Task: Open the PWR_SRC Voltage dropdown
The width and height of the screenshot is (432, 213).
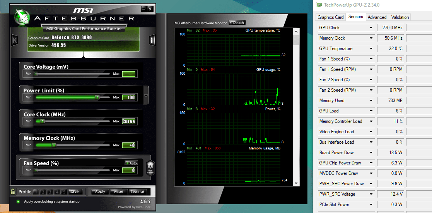Action: (x=371, y=194)
